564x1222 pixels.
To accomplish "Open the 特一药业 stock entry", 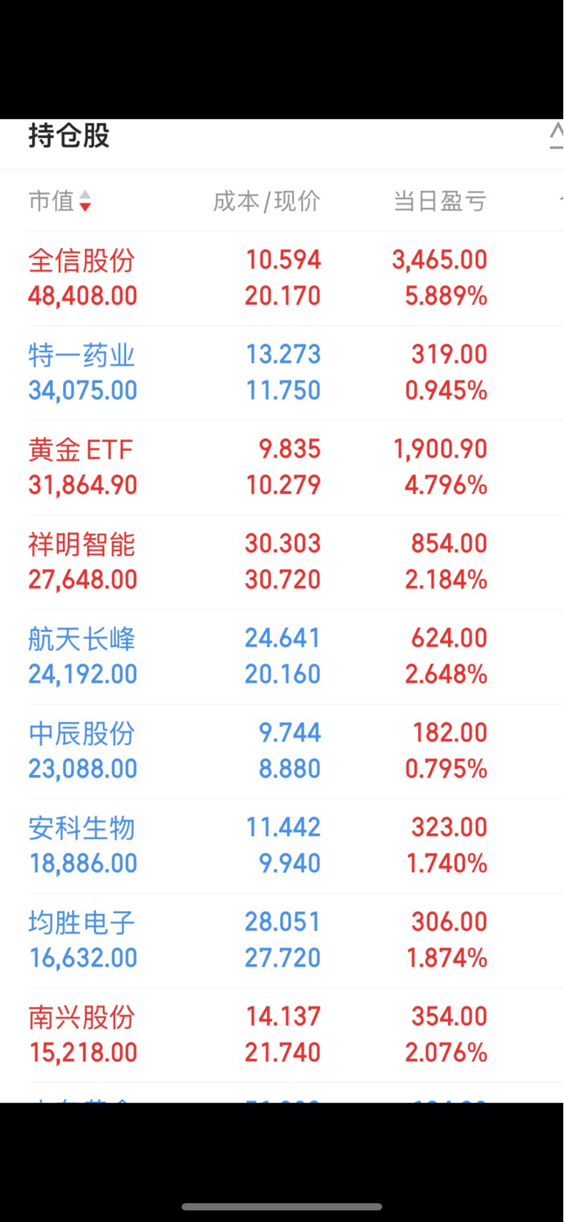I will click(x=81, y=355).
